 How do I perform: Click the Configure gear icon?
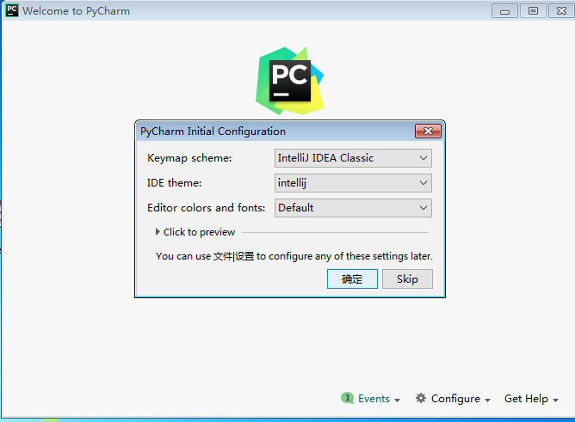(x=421, y=398)
